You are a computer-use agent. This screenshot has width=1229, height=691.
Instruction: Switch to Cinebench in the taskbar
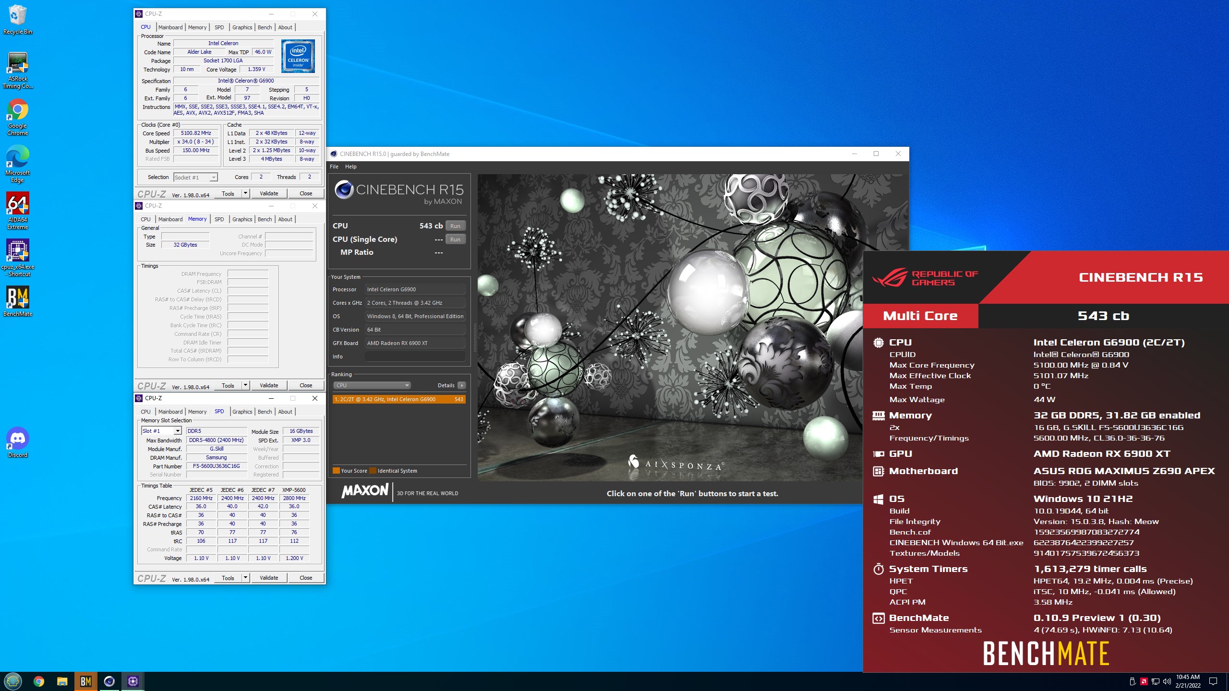click(x=109, y=681)
